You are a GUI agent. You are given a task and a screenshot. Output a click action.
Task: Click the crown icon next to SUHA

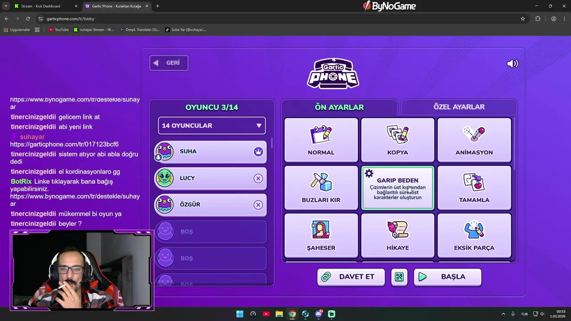(258, 152)
